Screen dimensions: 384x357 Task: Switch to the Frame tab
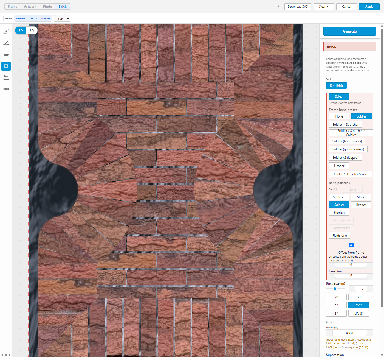pyautogui.click(x=13, y=7)
